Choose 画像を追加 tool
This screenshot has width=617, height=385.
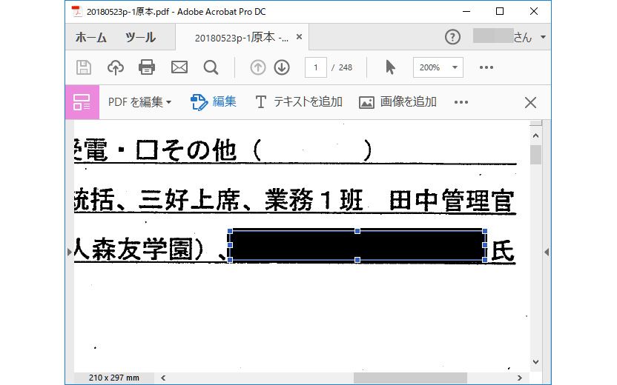(x=397, y=102)
